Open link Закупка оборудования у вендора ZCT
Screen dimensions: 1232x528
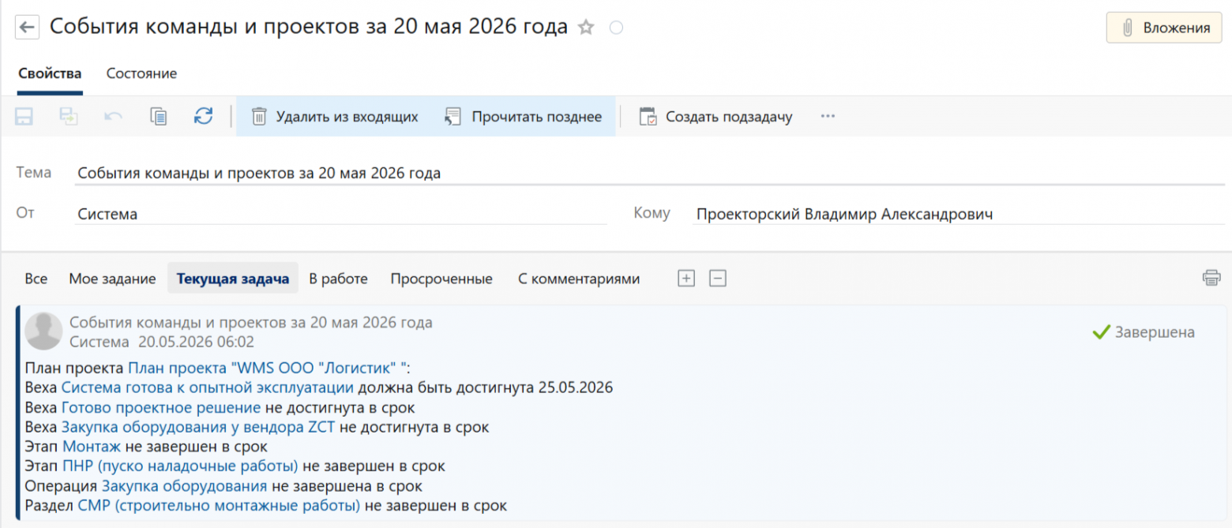[x=198, y=427]
